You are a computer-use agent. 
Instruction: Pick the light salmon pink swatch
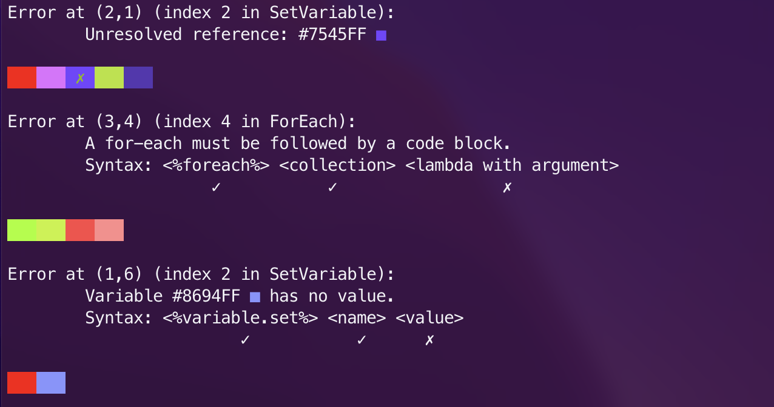click(x=109, y=230)
